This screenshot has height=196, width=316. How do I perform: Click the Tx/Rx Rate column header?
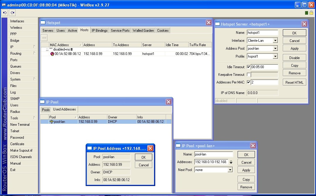[200, 45]
